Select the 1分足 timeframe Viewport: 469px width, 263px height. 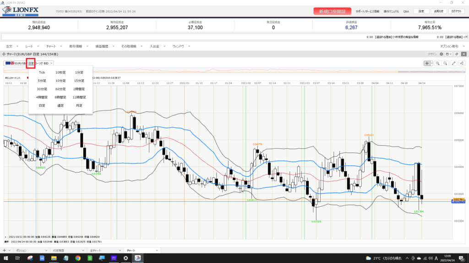coord(79,73)
